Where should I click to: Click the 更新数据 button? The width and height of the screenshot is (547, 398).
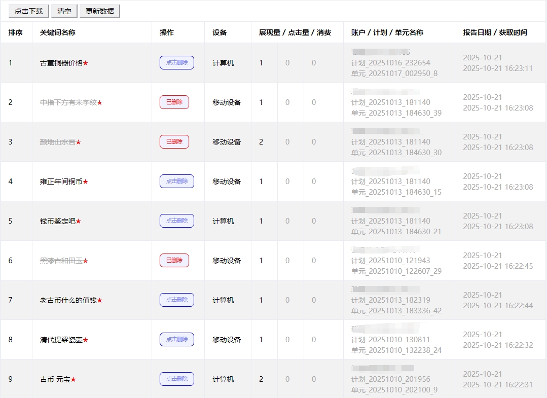99,11
